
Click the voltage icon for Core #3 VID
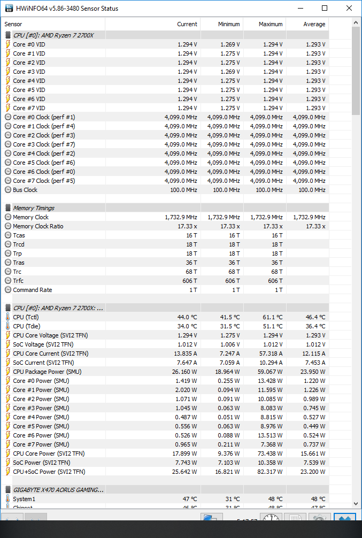click(8, 71)
